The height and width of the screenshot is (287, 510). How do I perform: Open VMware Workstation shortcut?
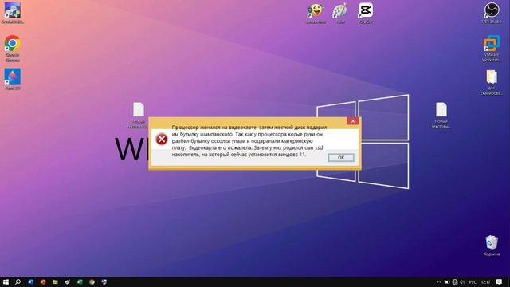492,49
